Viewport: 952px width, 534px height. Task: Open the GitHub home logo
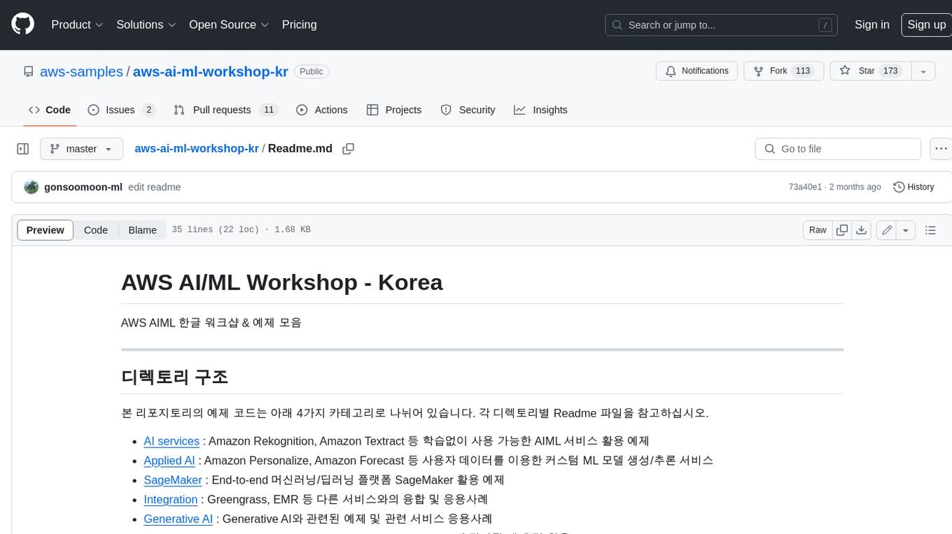tap(22, 24)
